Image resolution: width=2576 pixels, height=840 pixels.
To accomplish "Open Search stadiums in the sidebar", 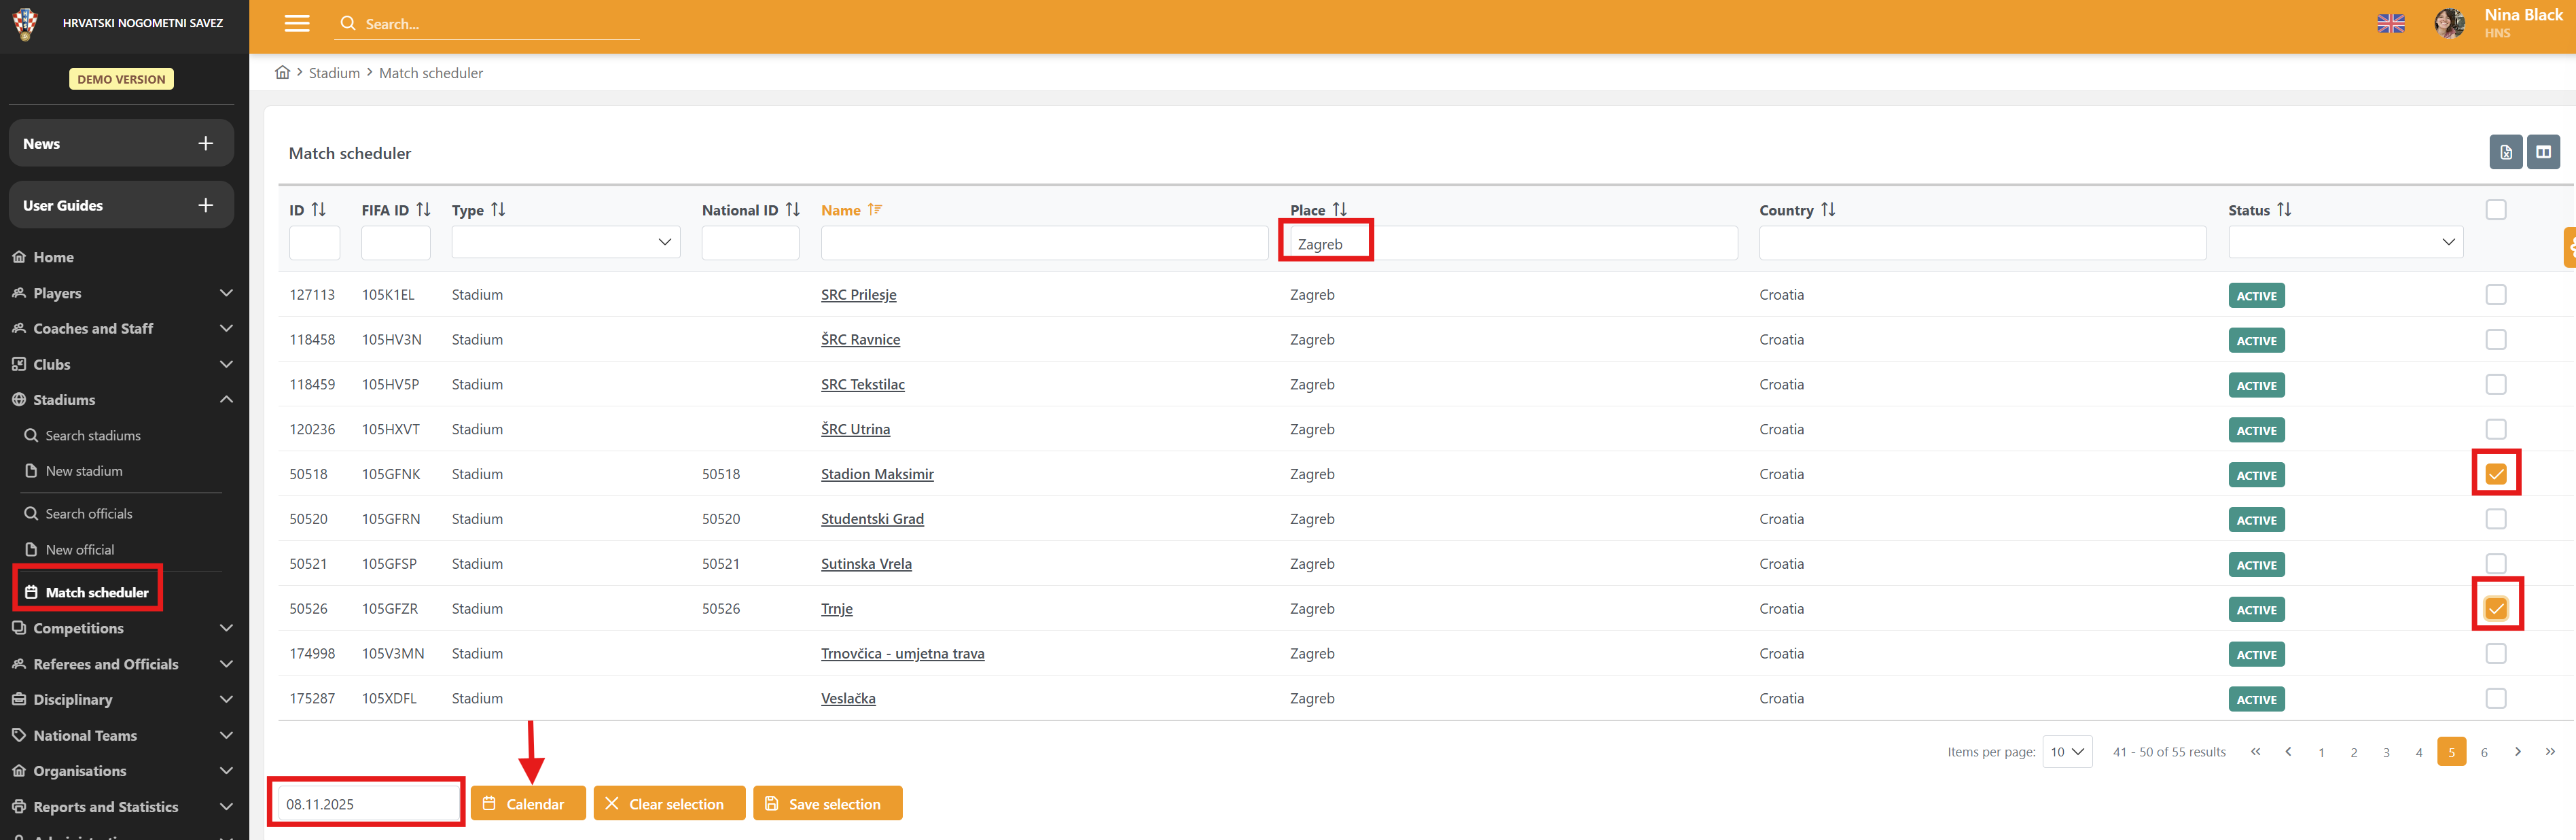I will tap(92, 435).
